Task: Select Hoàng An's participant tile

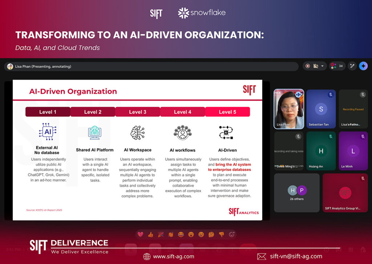Action: pyautogui.click(x=321, y=151)
